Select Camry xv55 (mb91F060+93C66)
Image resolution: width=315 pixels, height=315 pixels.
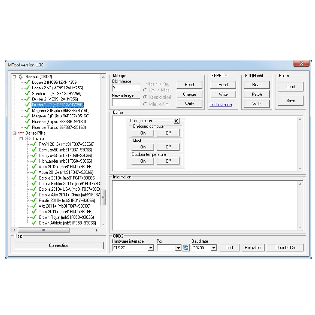point(65,156)
